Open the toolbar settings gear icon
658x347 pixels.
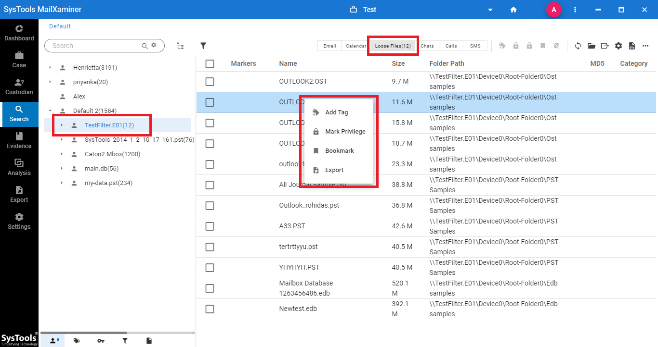619,46
